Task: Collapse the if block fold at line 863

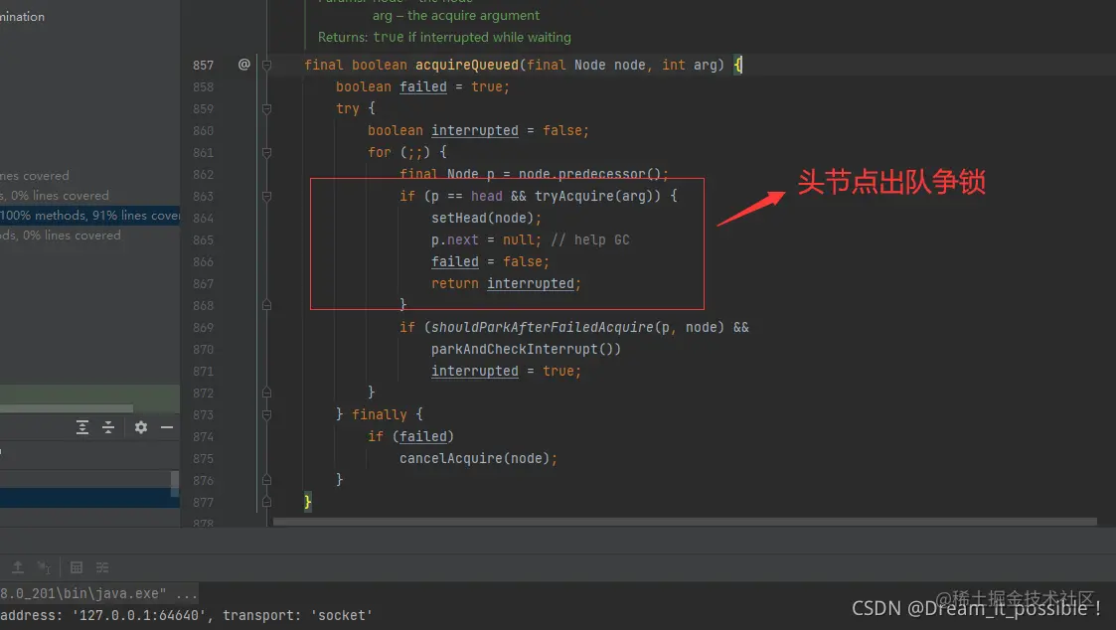Action: click(x=267, y=197)
